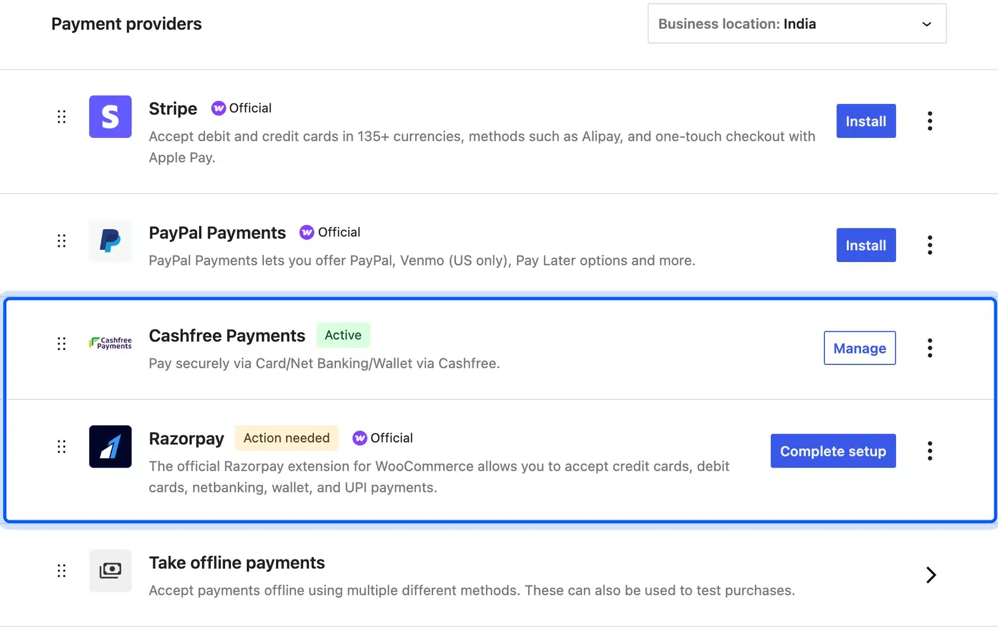This screenshot has height=628, width=998.
Task: Open the more options menu for PayPal Payments
Action: 930,245
